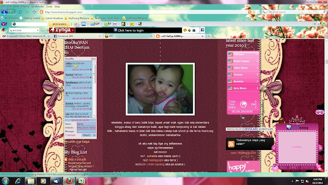Screen dimensions: 328x185
Task: Switch to the Yahoo! Mail tab
Action: tap(26, 36)
